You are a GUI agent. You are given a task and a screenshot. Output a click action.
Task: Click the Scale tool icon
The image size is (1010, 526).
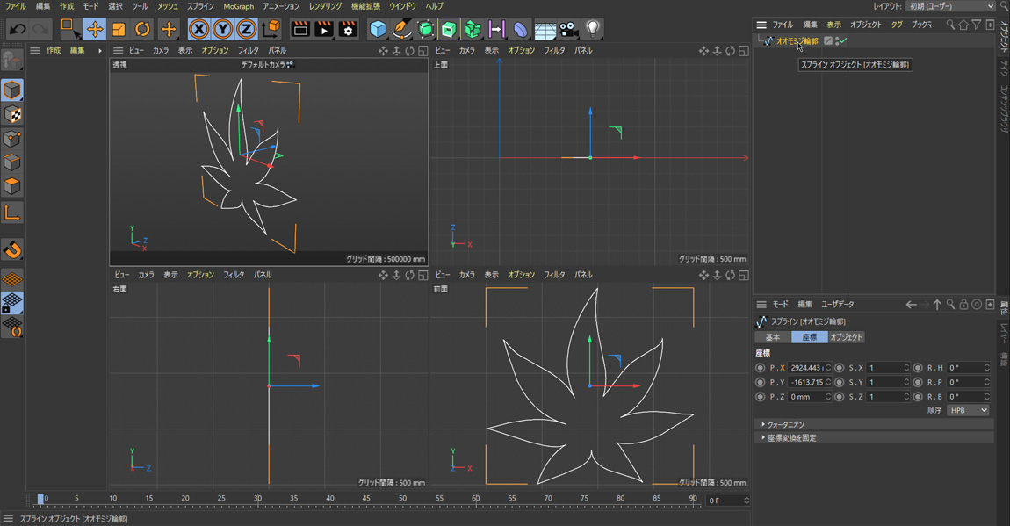point(119,29)
